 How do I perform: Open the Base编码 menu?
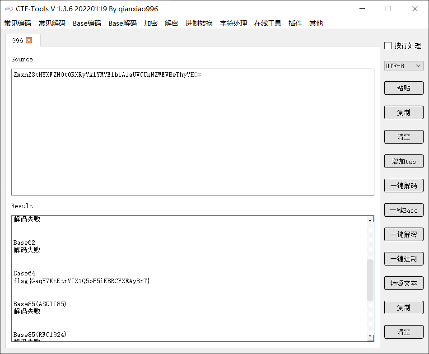[x=87, y=23]
